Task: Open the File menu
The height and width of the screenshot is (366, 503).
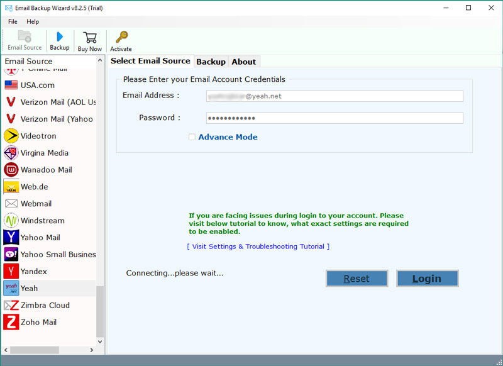Action: (x=13, y=21)
